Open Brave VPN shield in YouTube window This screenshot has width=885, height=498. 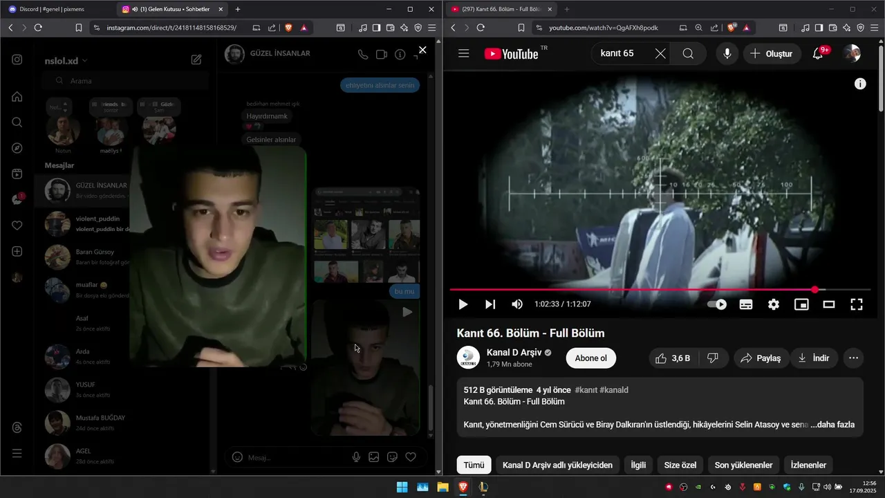click(860, 28)
